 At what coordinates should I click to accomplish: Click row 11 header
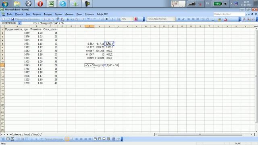(2, 65)
